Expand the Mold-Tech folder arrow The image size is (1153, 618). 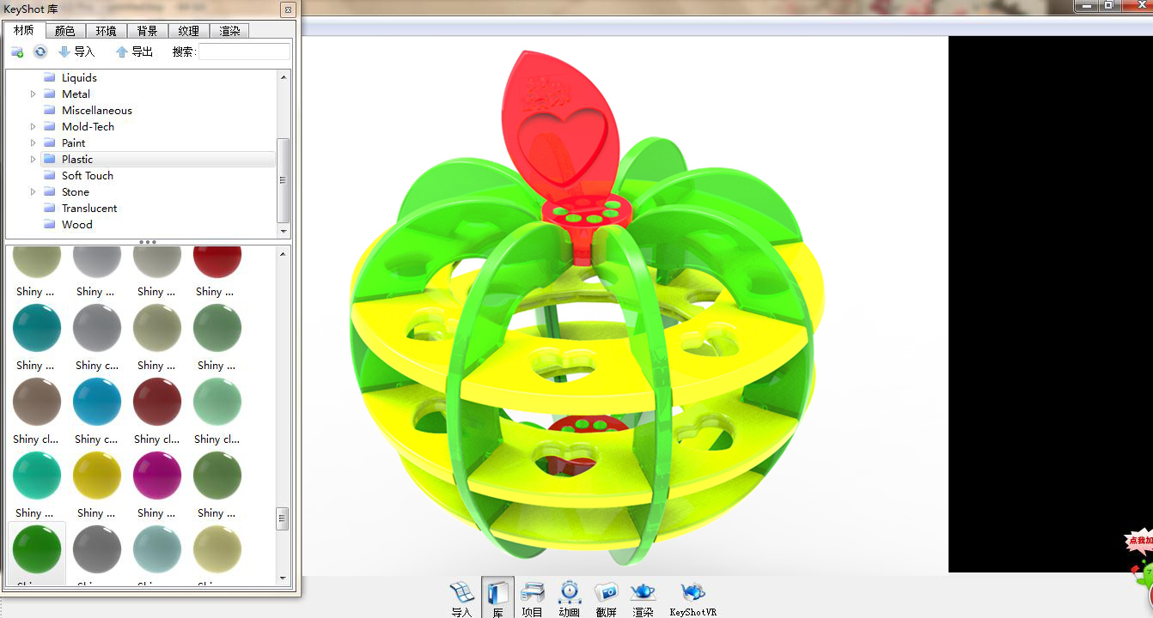tap(34, 127)
